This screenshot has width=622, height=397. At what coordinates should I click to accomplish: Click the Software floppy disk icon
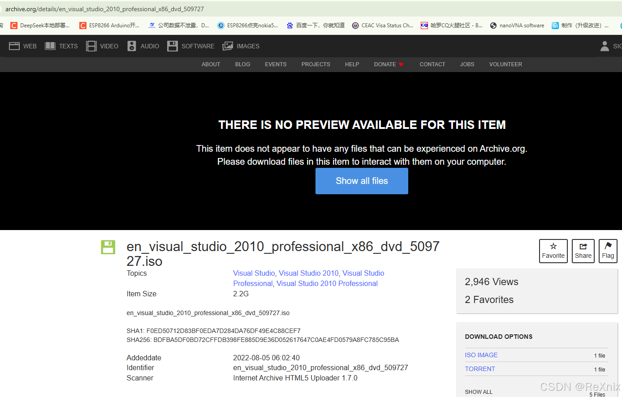(173, 46)
